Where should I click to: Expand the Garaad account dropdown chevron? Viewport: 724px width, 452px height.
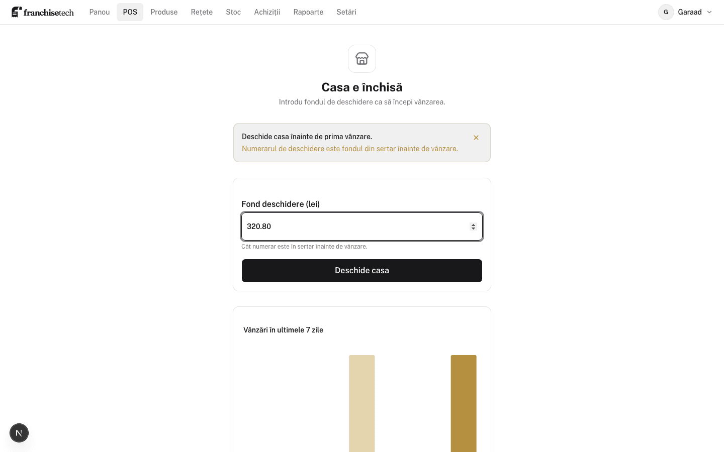point(709,12)
